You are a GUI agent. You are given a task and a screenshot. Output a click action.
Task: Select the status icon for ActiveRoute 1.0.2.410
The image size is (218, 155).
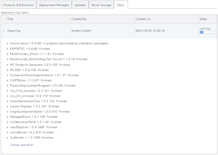[x=7, y=132]
